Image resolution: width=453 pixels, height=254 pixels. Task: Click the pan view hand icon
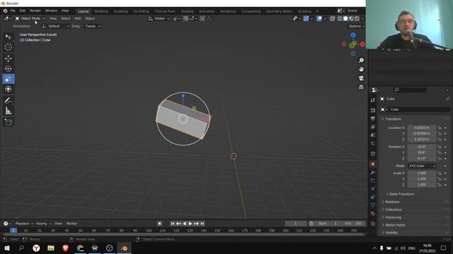361,69
